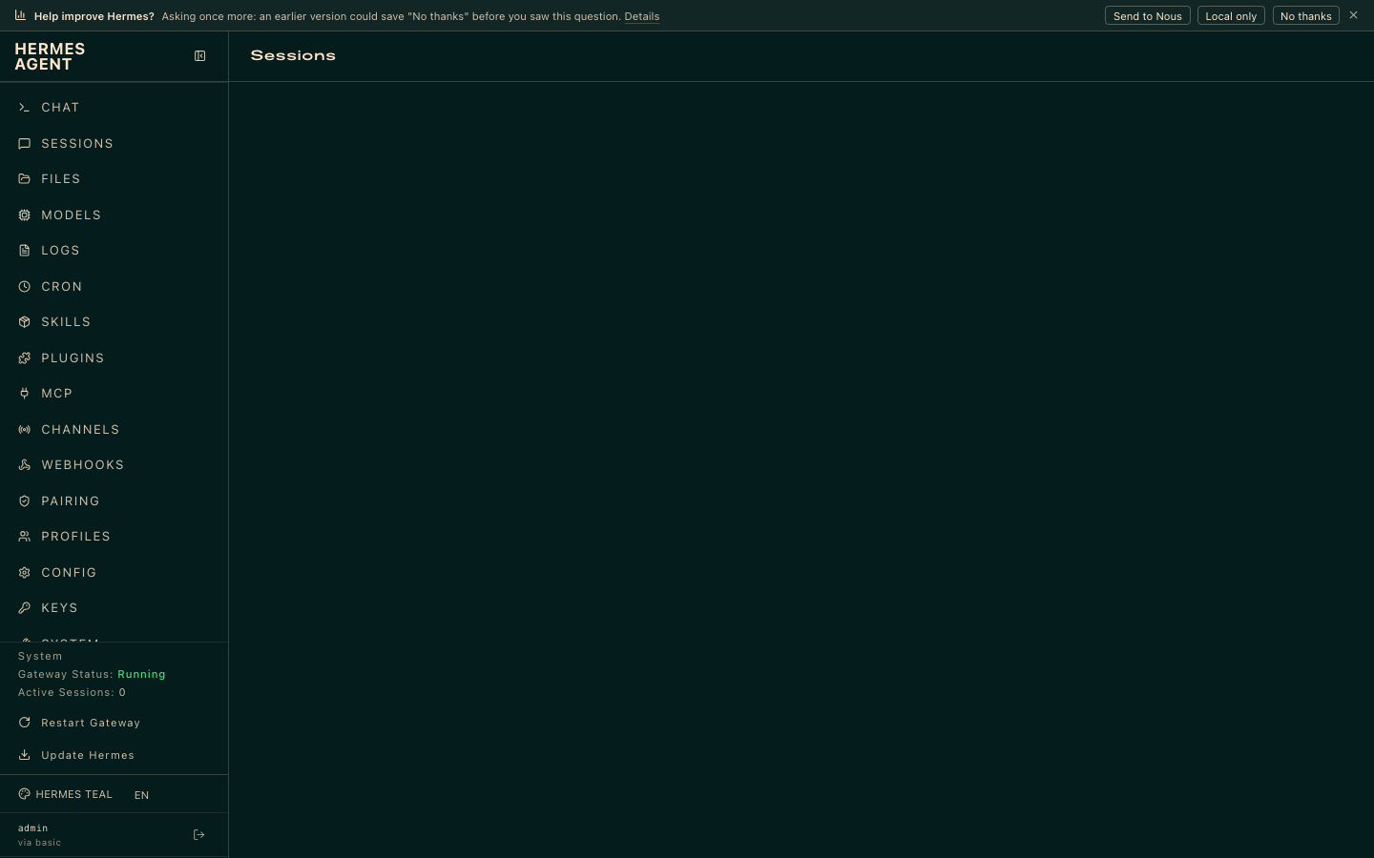
Task: Collapse the sidebar with the panel icon
Action: 199,56
